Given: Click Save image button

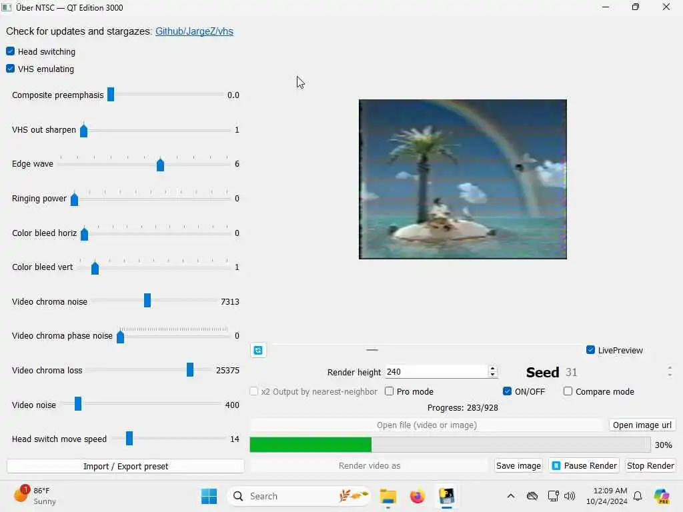Looking at the screenshot, I should tap(518, 466).
